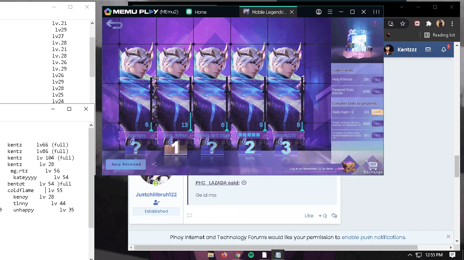Click Go beside Request from friends
464x260 pixels.
pos(377,91)
